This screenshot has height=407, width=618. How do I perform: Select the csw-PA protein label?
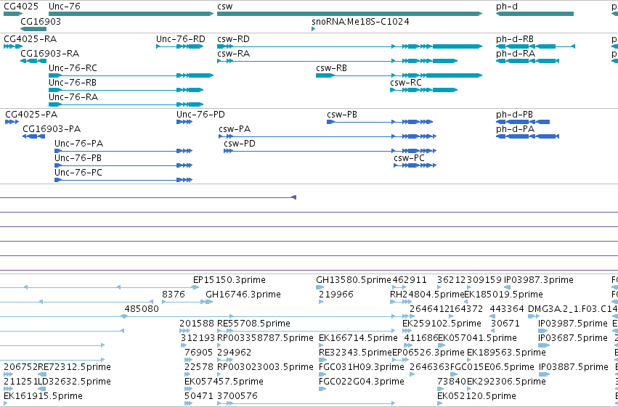click(235, 129)
